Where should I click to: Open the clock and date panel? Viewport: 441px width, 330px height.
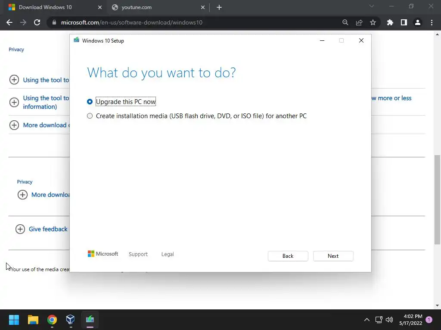coord(410,320)
